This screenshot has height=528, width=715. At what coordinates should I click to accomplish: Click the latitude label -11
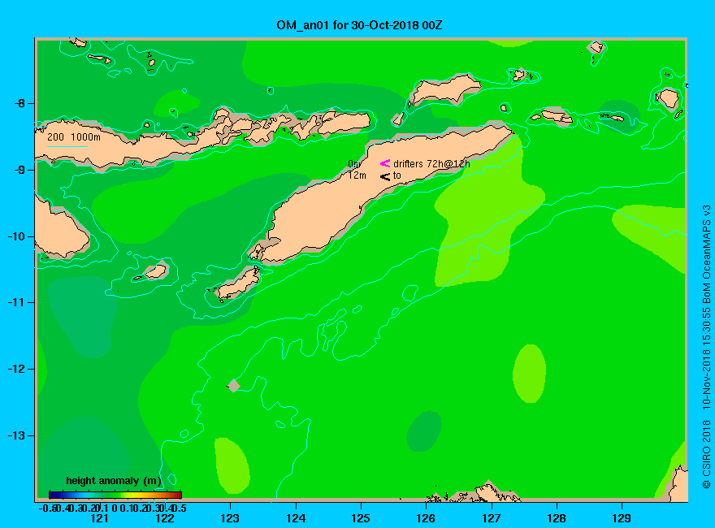coord(16,303)
